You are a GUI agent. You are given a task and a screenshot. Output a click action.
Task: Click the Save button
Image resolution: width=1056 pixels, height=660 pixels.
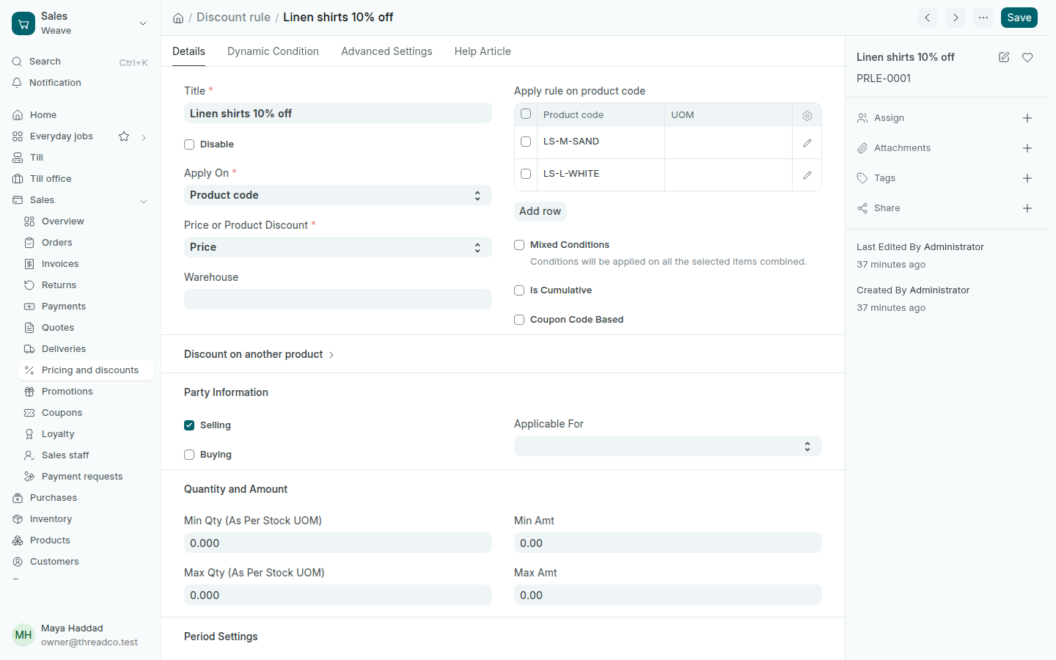[1019, 18]
